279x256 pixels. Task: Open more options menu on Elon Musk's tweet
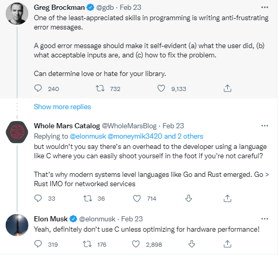point(265,219)
